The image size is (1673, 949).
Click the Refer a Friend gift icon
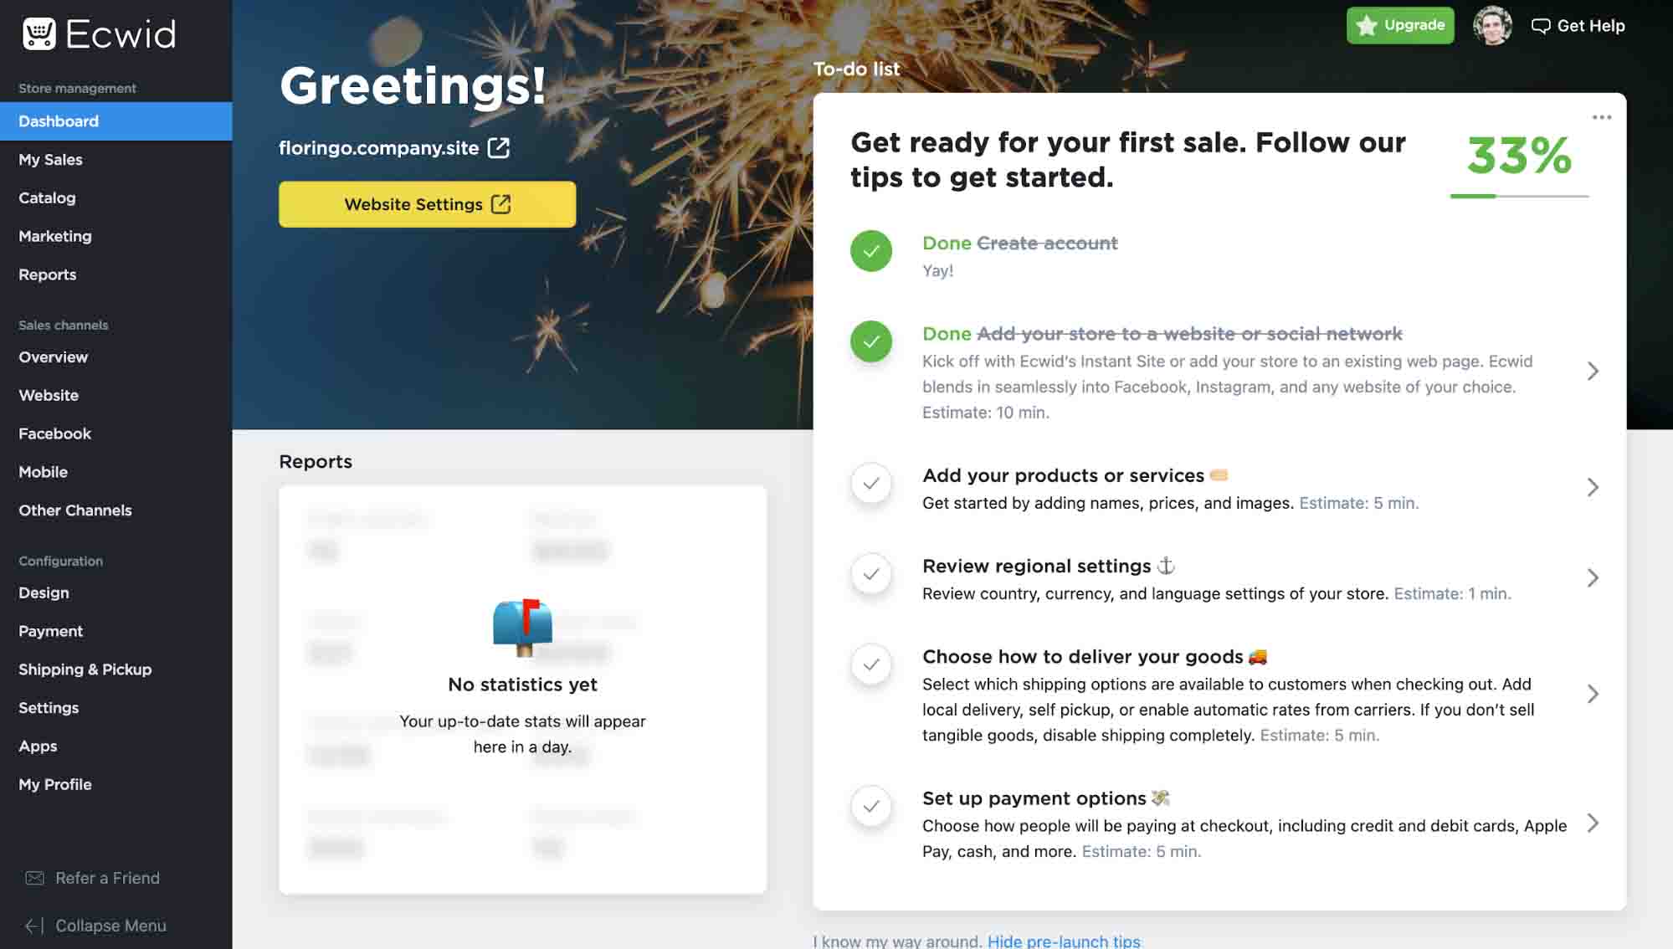pyautogui.click(x=34, y=878)
